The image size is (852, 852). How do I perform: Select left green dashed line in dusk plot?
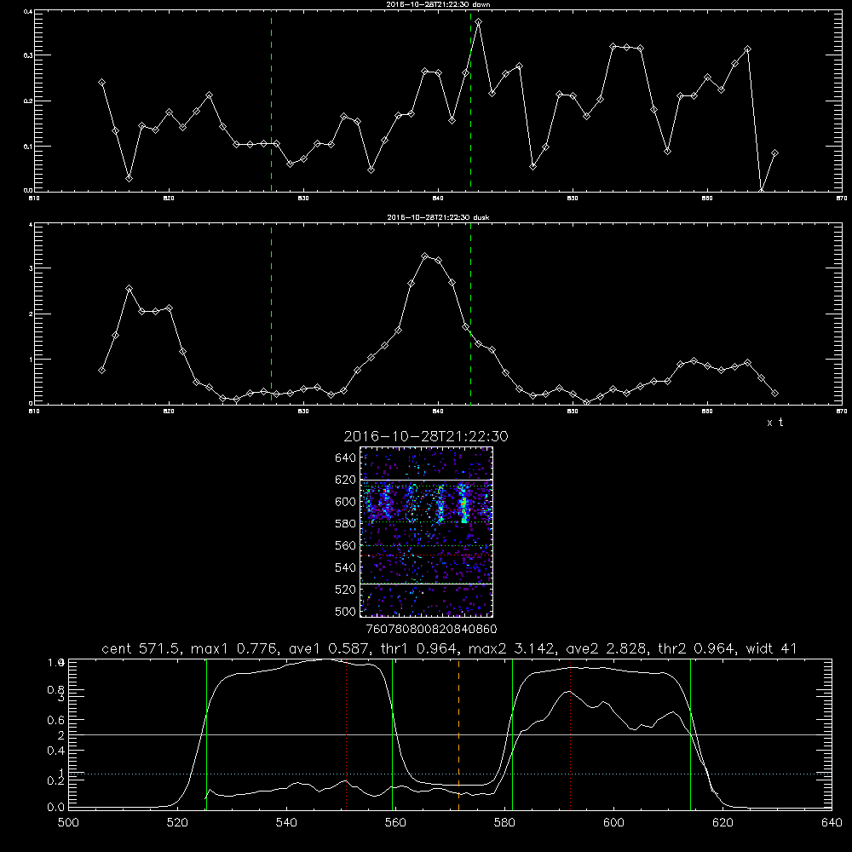[x=271, y=314]
